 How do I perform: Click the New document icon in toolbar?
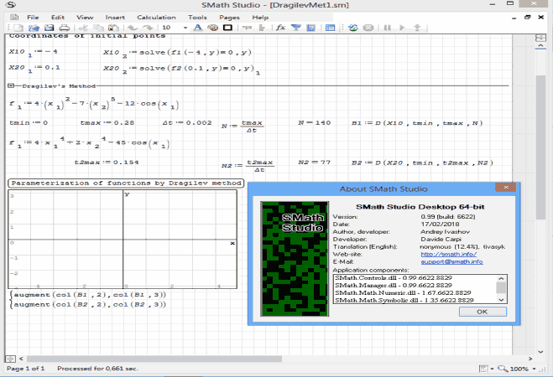click(17, 28)
